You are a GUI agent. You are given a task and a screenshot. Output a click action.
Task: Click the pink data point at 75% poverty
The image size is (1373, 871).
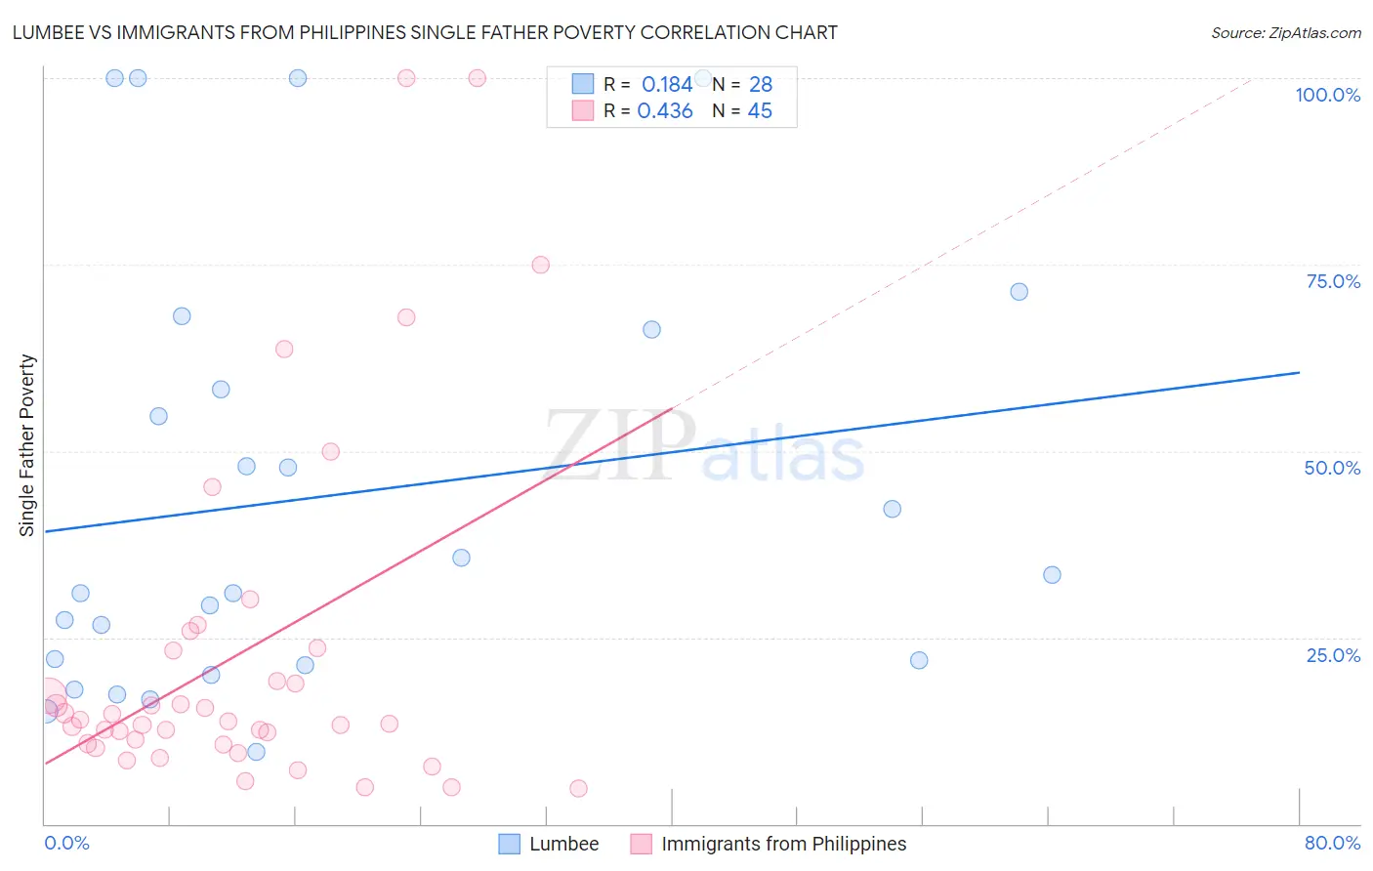click(x=540, y=265)
